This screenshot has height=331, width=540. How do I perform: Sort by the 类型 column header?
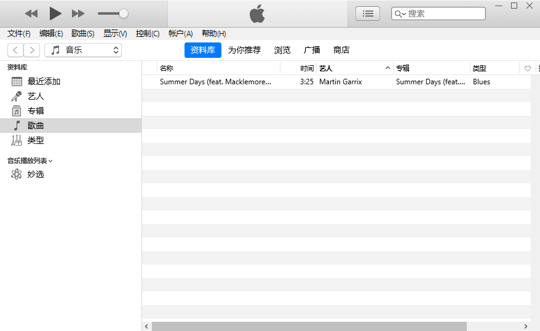point(494,68)
